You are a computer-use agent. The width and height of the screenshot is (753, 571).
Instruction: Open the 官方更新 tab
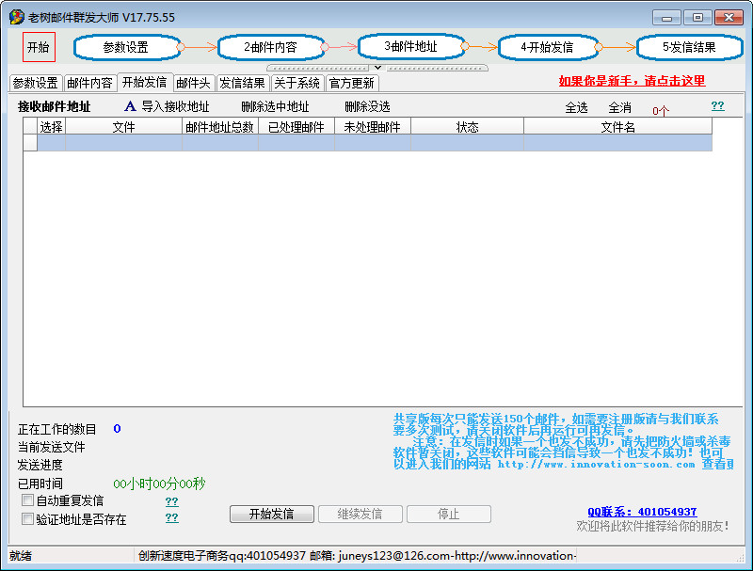351,83
